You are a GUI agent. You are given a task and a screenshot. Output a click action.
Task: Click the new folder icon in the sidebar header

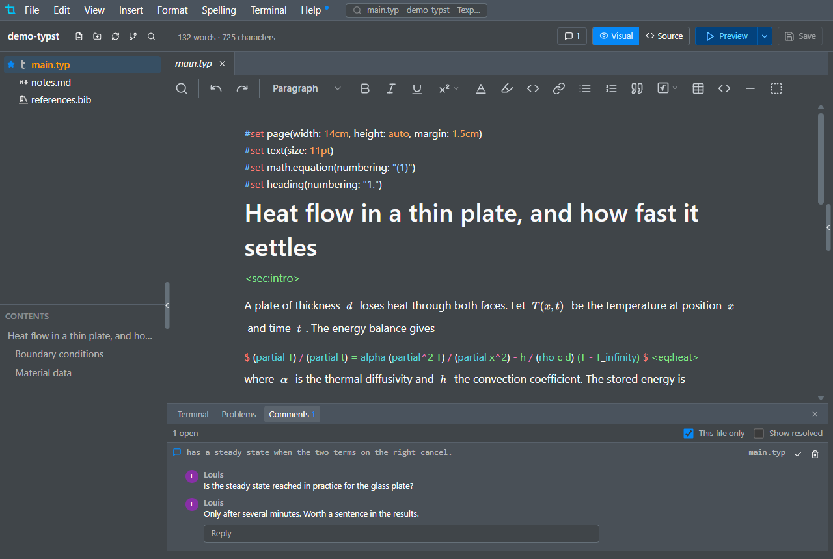[97, 36]
